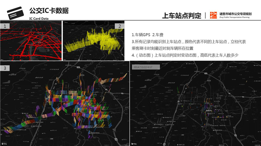The height and width of the screenshot is (146, 261).
Task: Click the number 3 map label
Action: pyautogui.click(x=5, y=68)
